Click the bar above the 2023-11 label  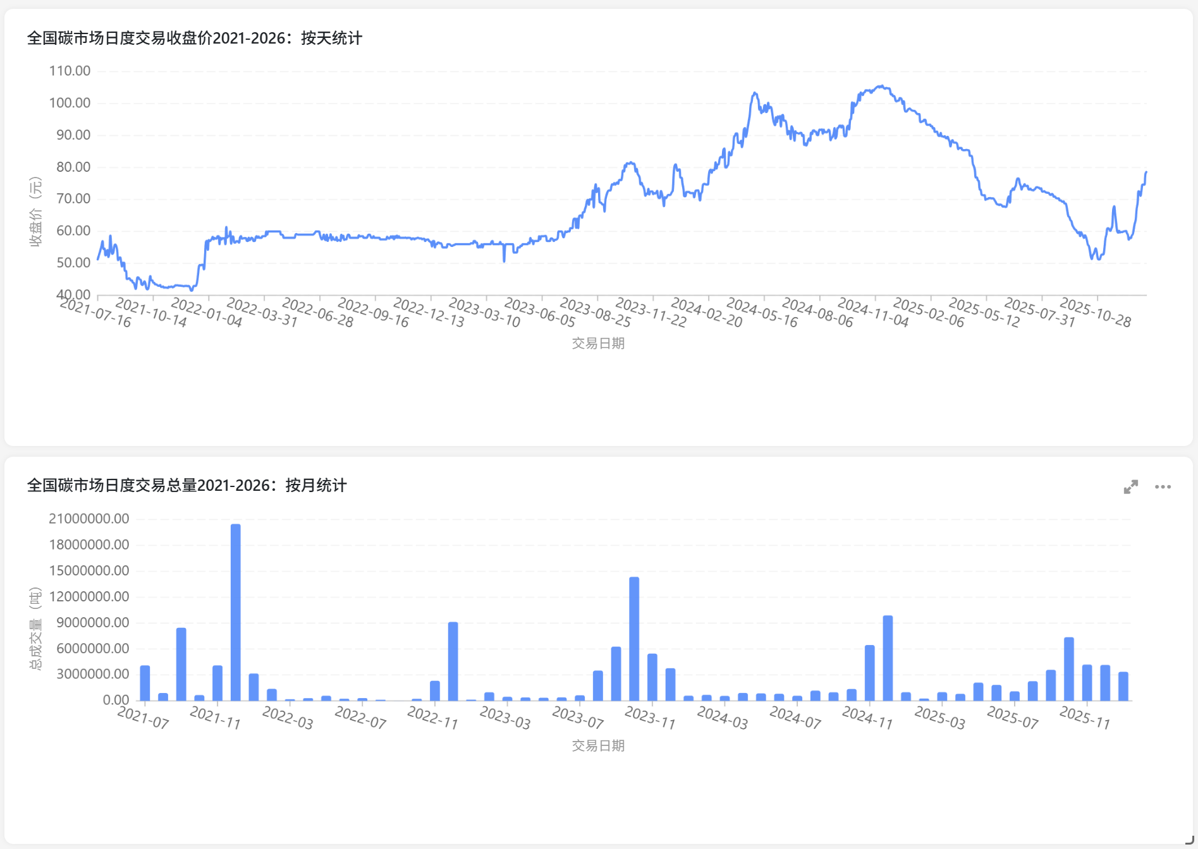pos(652,677)
